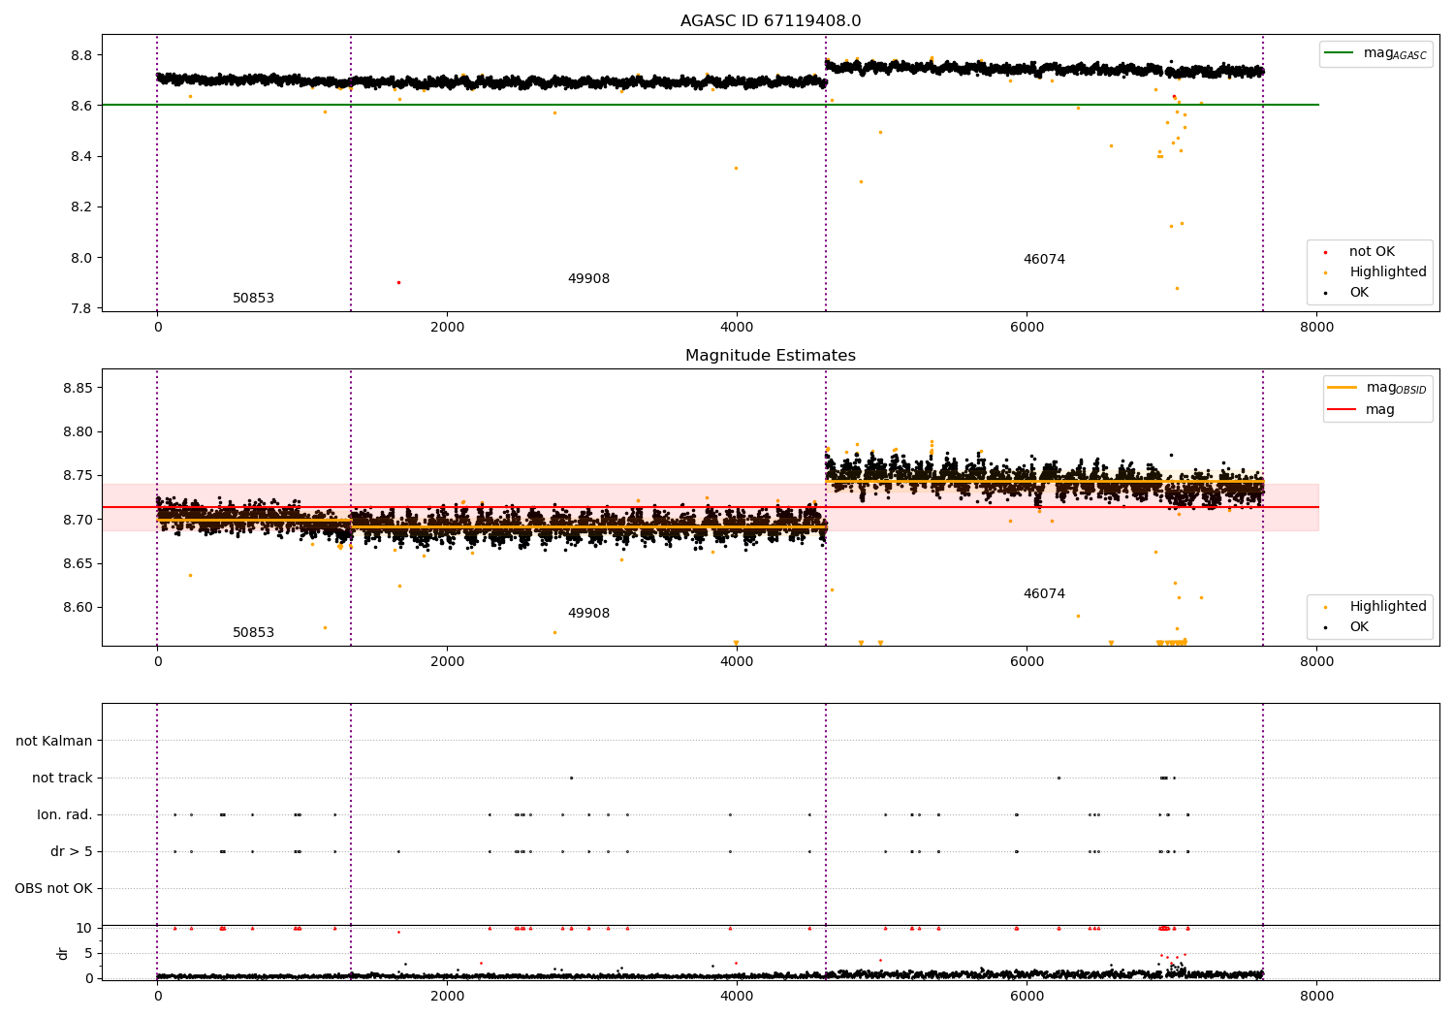
Task: Select 'Highlighted' in the top plot legend
Action: [1388, 272]
